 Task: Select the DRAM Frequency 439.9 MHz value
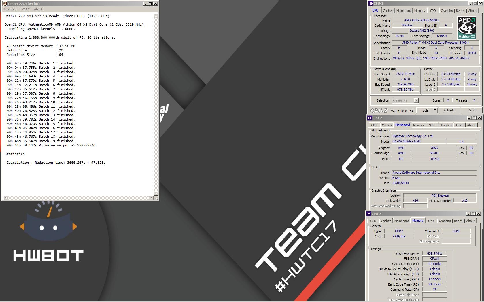[434, 253]
